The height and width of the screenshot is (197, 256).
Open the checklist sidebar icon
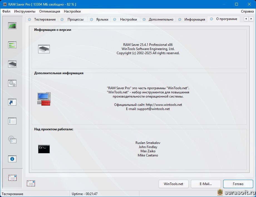(x=12, y=121)
